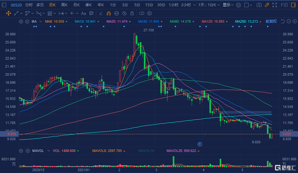Image resolution: width=298 pixels, height=173 pixels.
Task: Expand the 显示 display dropdown
Action: (228, 5)
